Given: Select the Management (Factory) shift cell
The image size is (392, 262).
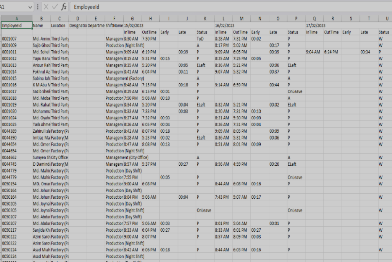Looking at the screenshot, I should [125, 78].
